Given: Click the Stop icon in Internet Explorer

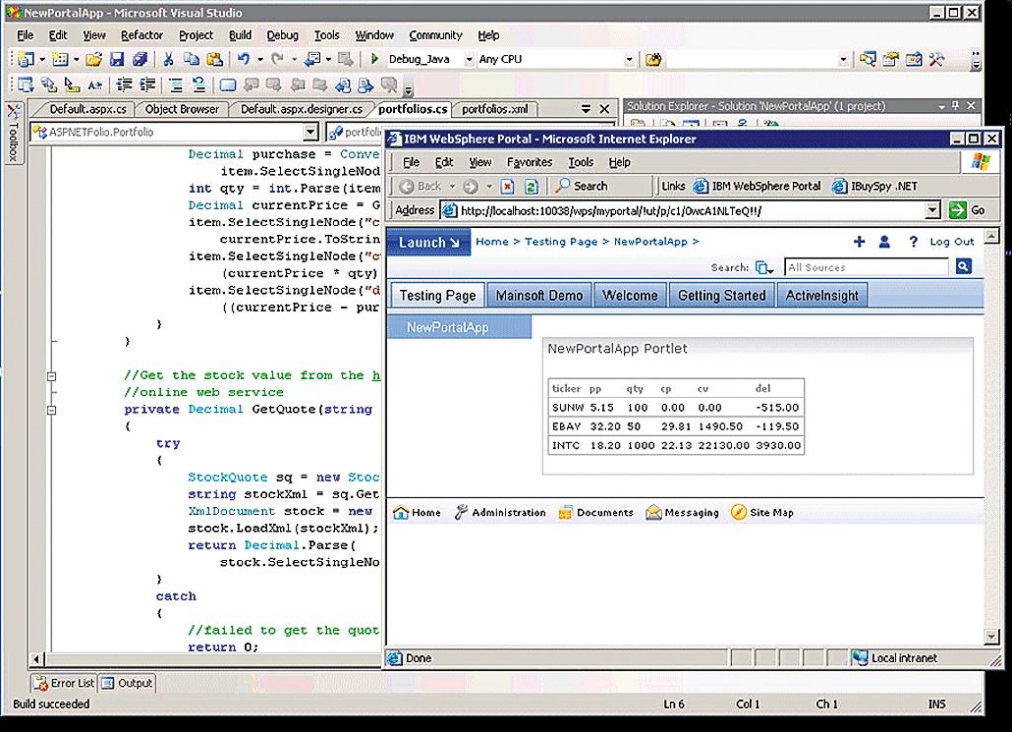Looking at the screenshot, I should [x=508, y=186].
